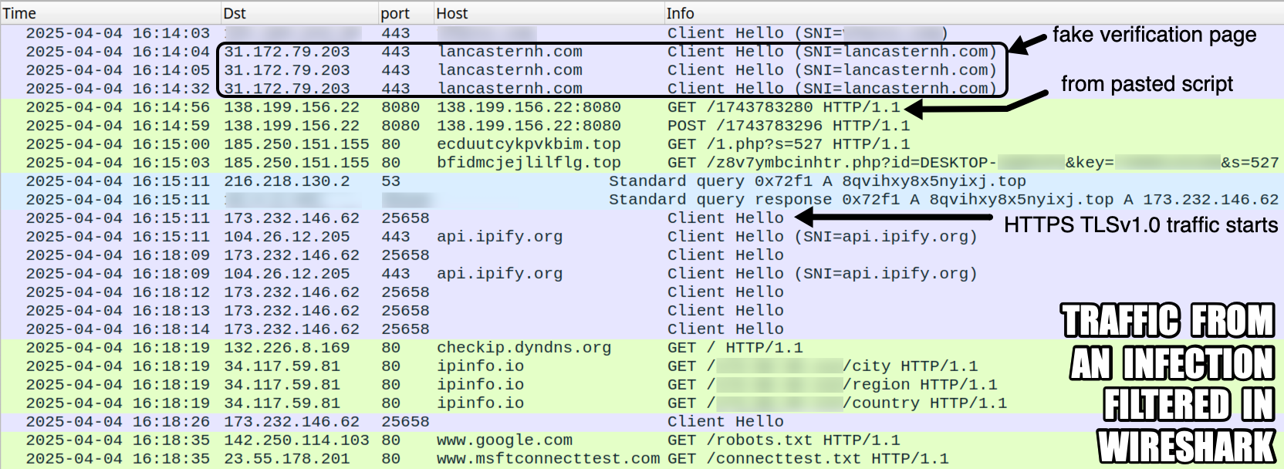Image resolution: width=1284 pixels, height=469 pixels.
Task: Select destination 23.55.178.201
Action: point(287,459)
